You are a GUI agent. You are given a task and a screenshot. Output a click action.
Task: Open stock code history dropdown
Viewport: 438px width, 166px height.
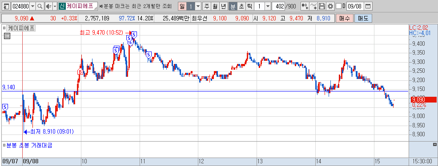point(32,6)
